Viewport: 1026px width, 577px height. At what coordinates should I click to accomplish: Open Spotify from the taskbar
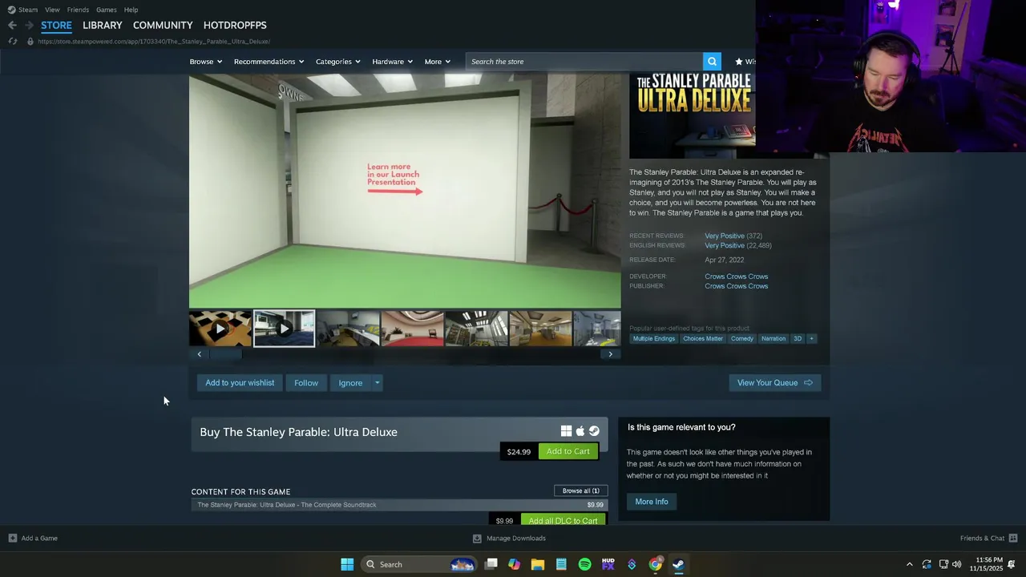tap(584, 564)
